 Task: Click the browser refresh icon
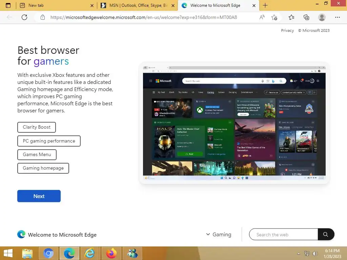tap(24, 17)
